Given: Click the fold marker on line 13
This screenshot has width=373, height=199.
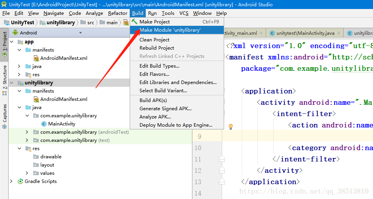Looking at the screenshot, I should point(222,182).
